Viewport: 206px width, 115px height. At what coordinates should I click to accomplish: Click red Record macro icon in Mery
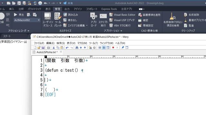click(113, 48)
